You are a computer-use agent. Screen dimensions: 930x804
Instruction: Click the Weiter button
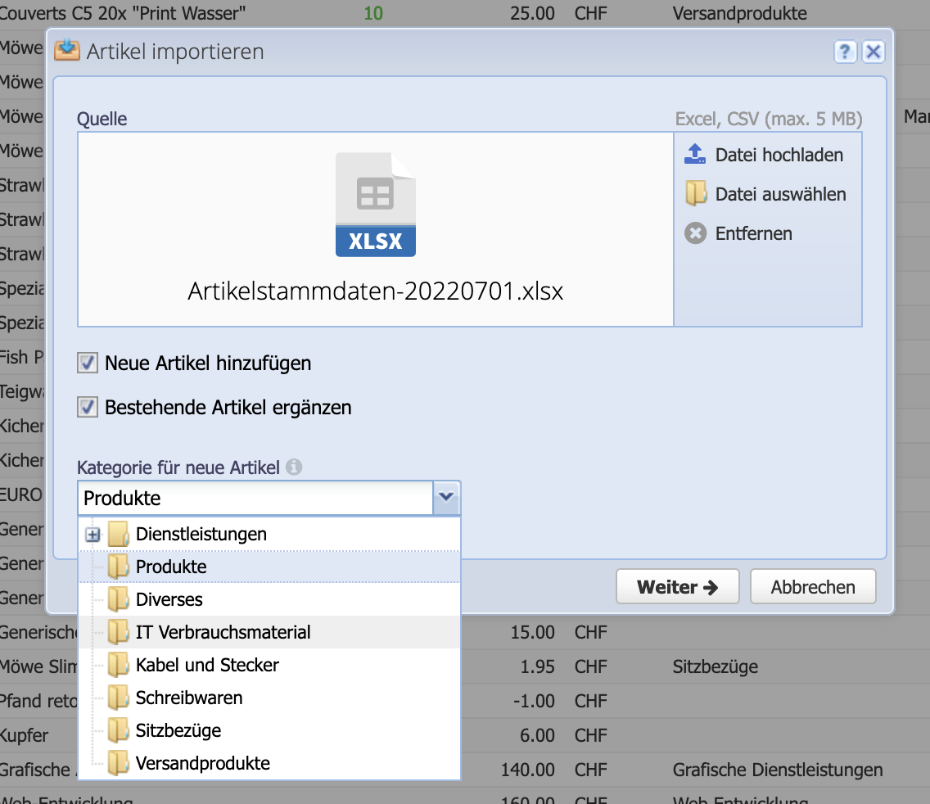pos(677,586)
